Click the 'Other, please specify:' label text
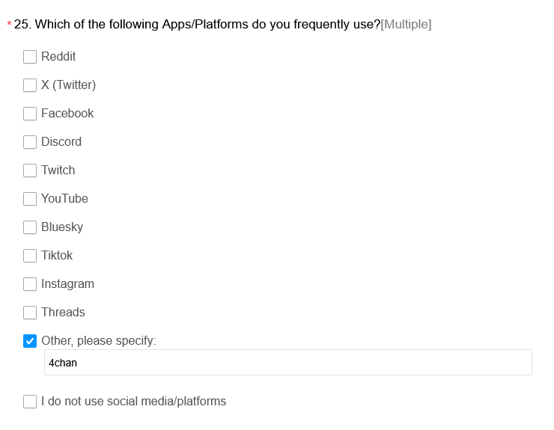Image resolution: width=554 pixels, height=430 pixels. pos(98,341)
